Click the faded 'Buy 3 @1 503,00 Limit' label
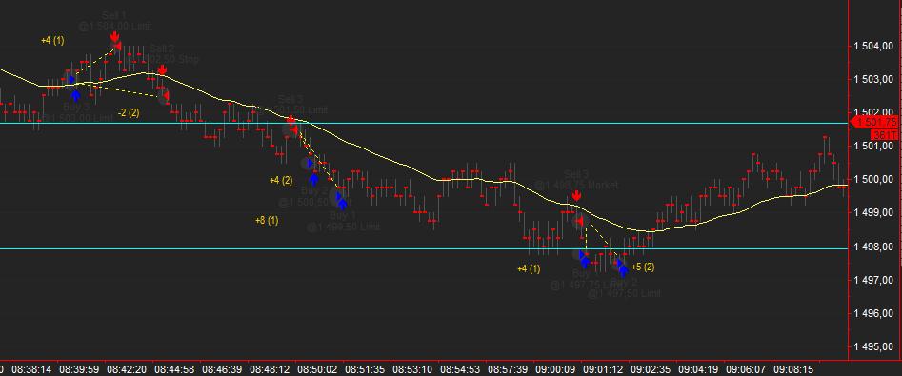Image resolution: width=902 pixels, height=376 pixels. point(76,112)
